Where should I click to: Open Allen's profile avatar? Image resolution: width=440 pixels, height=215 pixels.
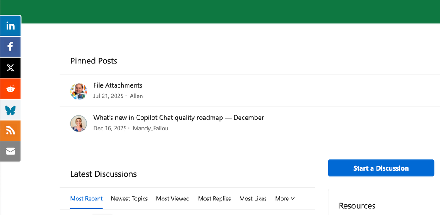(79, 91)
